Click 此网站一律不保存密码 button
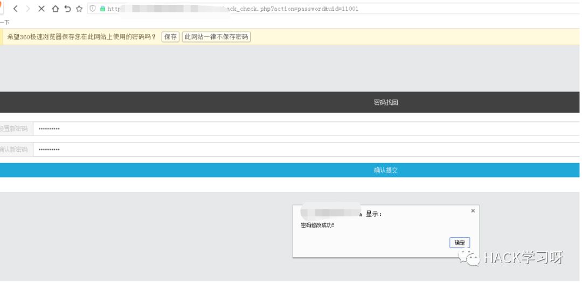 [216, 37]
